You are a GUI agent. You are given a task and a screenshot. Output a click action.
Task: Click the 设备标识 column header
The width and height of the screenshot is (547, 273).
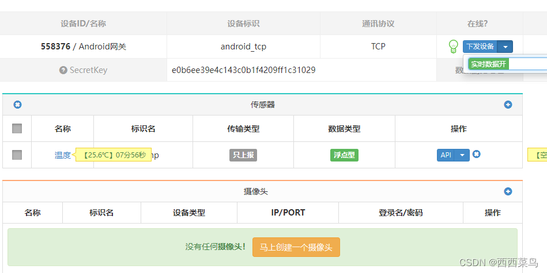tap(243, 24)
